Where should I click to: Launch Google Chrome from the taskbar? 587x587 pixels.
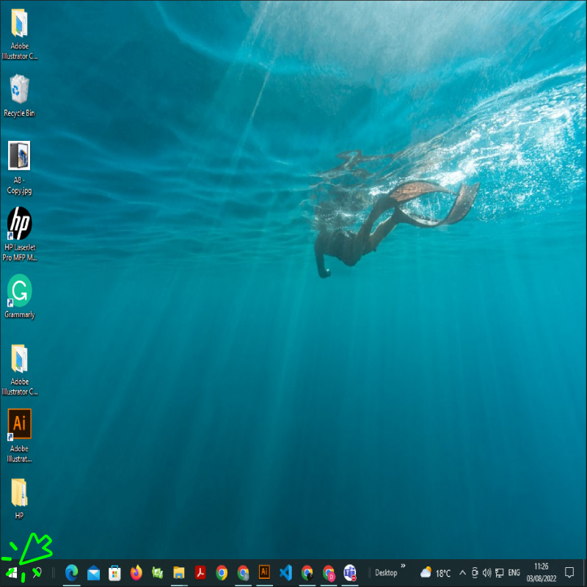[x=221, y=572]
